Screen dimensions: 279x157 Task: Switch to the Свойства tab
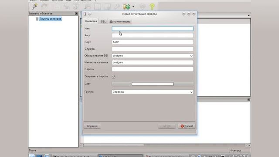pos(91,21)
